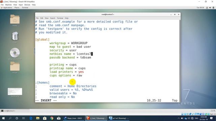Open Windows notification center icon
Viewport: 216px width, 121px height.
point(212,118)
